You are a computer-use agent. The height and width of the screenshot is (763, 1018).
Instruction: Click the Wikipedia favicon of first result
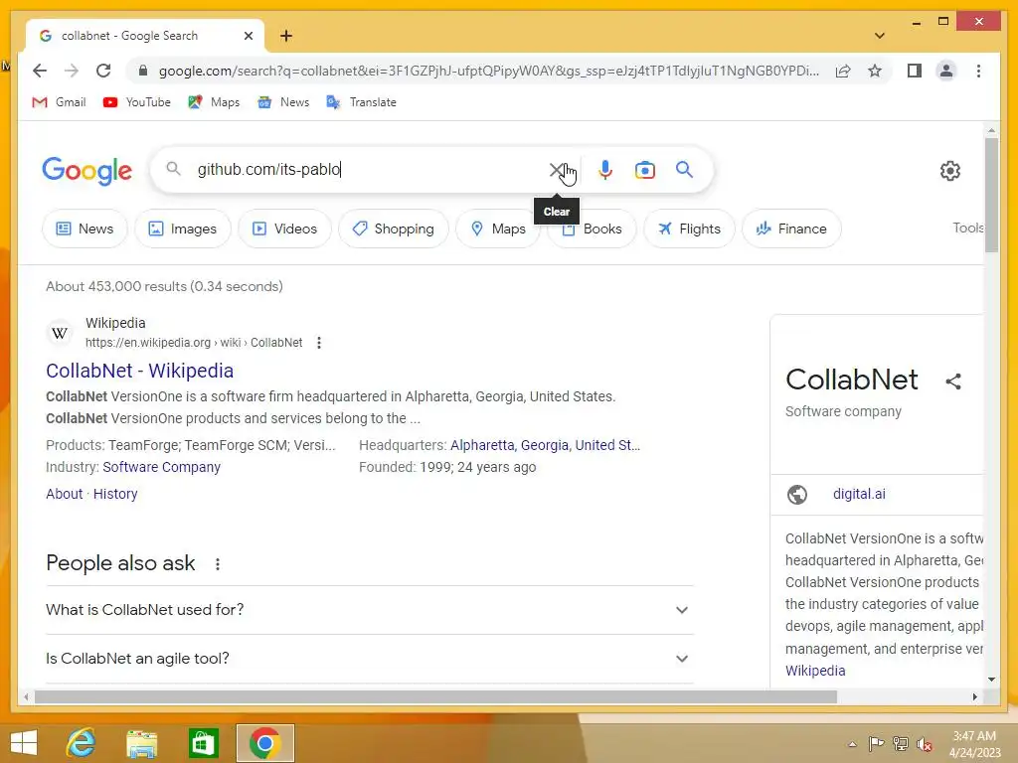point(59,333)
